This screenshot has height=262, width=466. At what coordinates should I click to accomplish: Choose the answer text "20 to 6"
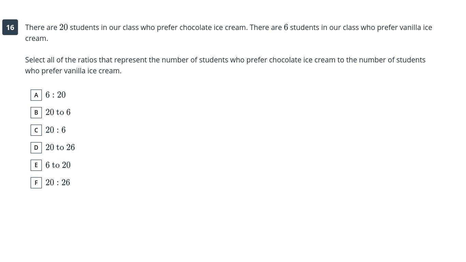pyautogui.click(x=58, y=112)
